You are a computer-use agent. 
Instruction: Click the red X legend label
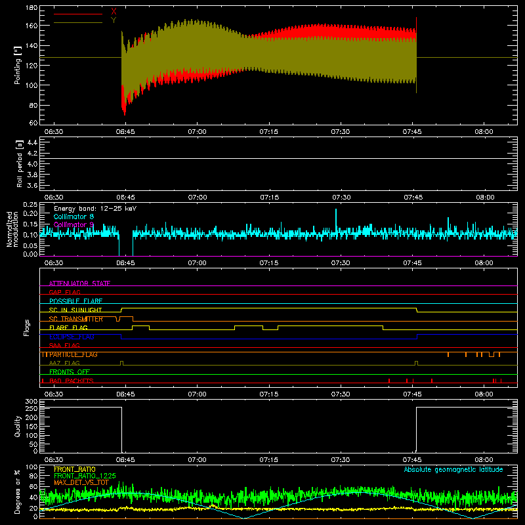[x=114, y=12]
